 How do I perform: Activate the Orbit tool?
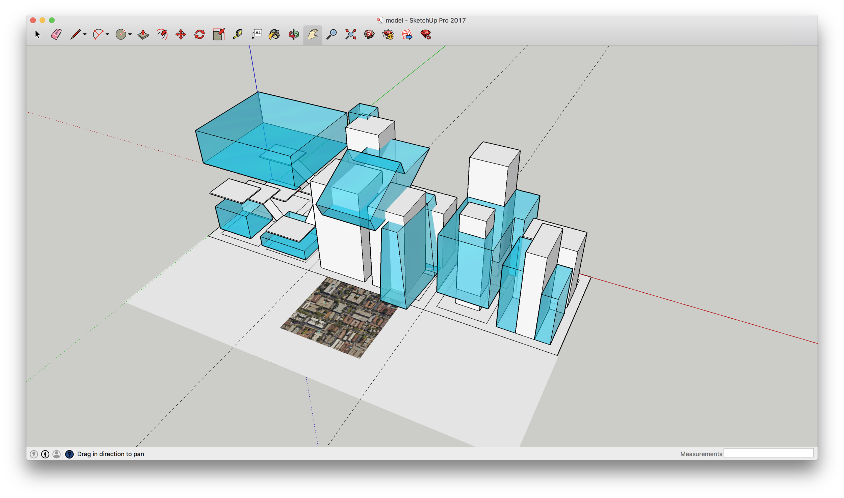click(x=294, y=34)
